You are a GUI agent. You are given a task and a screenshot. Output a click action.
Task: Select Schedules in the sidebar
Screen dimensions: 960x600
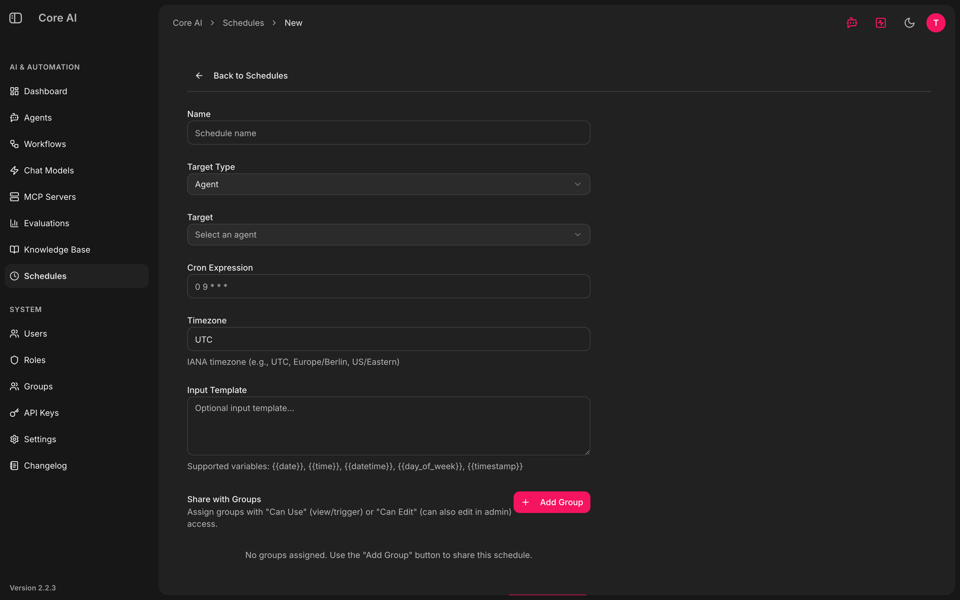(x=76, y=276)
